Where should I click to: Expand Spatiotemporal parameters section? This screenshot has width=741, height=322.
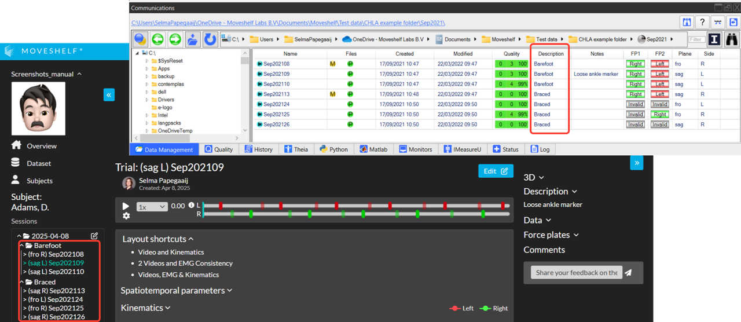(x=176, y=290)
